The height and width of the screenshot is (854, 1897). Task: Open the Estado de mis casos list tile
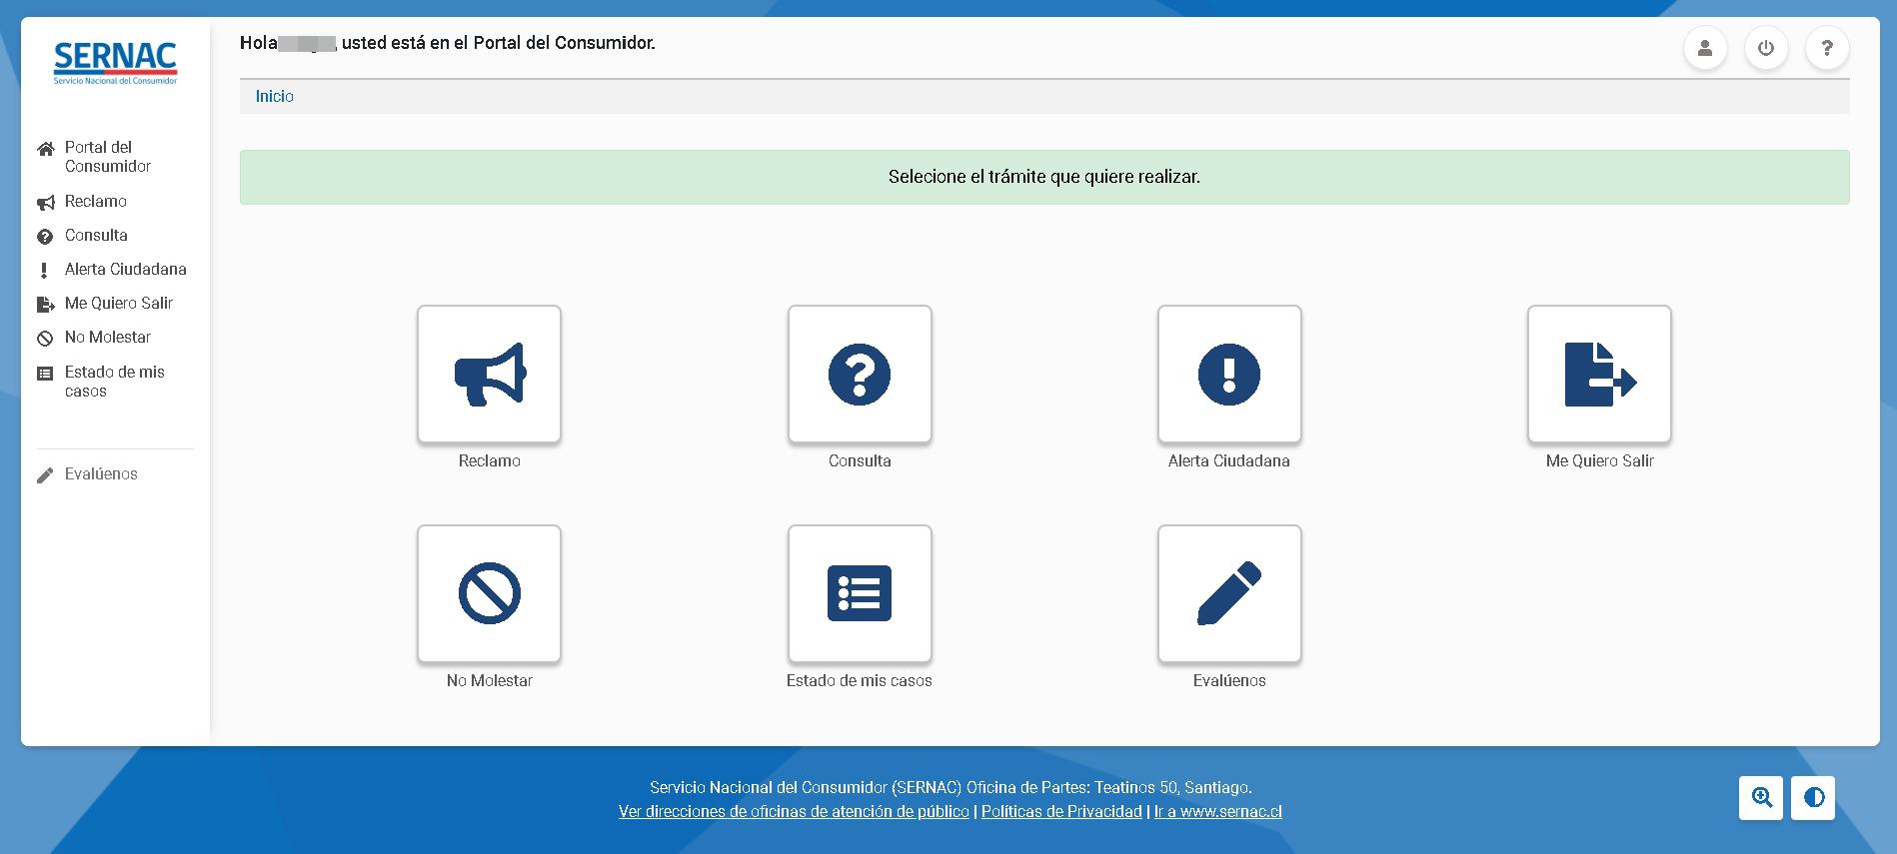tap(860, 593)
